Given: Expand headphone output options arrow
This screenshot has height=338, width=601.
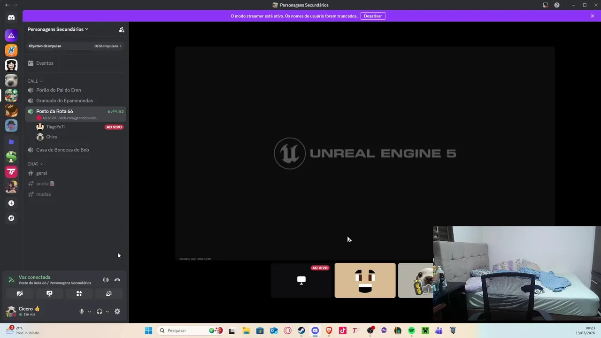Looking at the screenshot, I should coord(108,311).
